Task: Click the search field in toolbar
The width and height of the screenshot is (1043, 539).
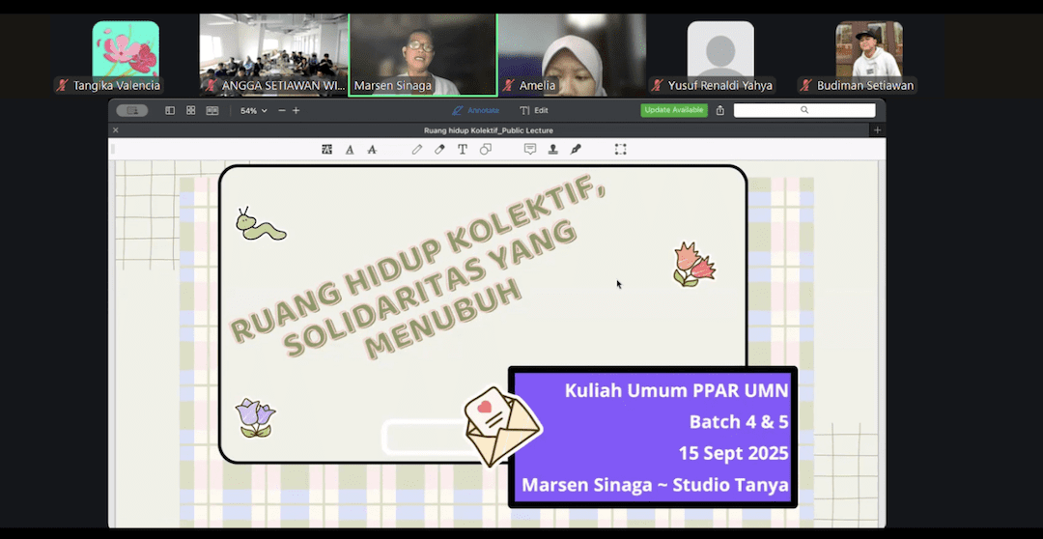Action: (x=803, y=110)
